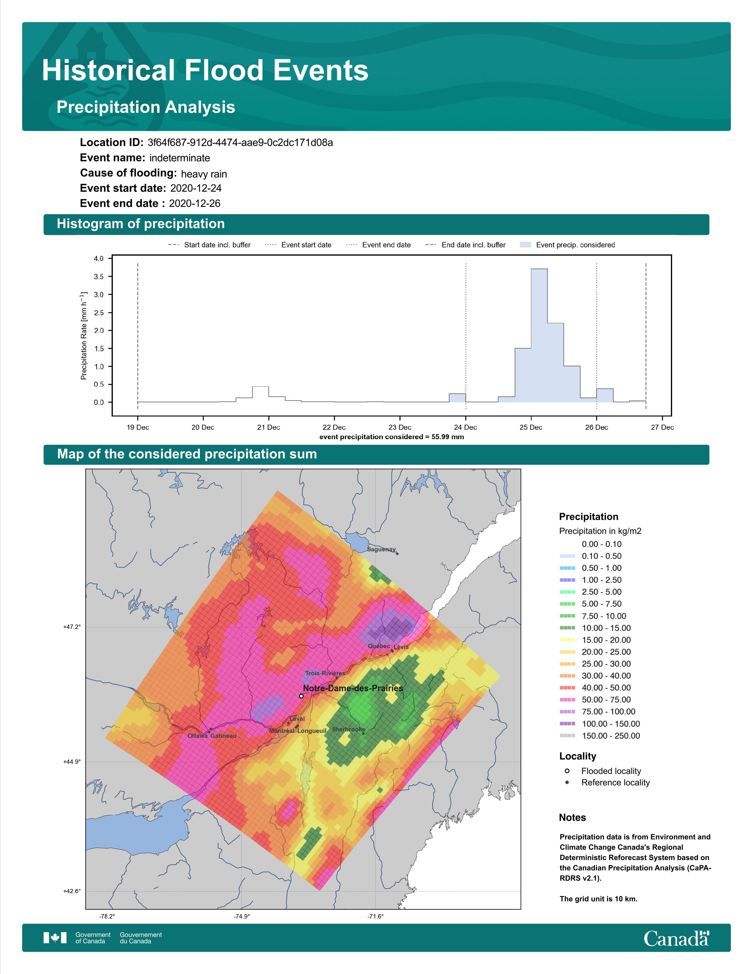
Task: Select the 20.00 - 25.00 precipitation swatch
Action: pyautogui.click(x=568, y=652)
